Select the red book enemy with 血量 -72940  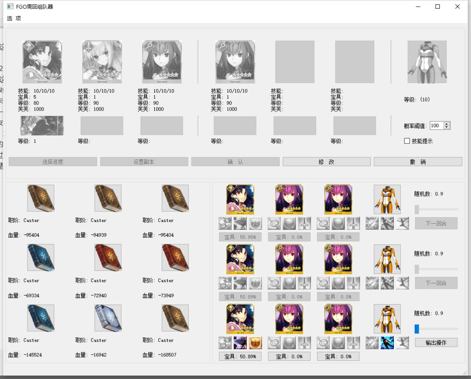108,258
